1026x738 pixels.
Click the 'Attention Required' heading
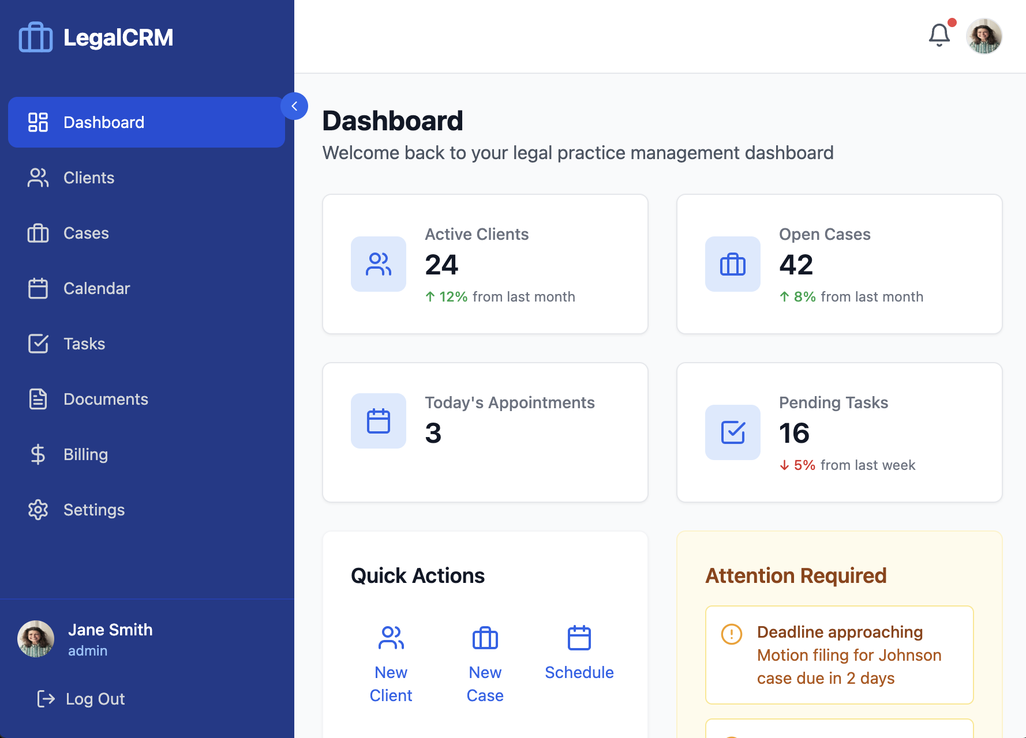pos(796,575)
